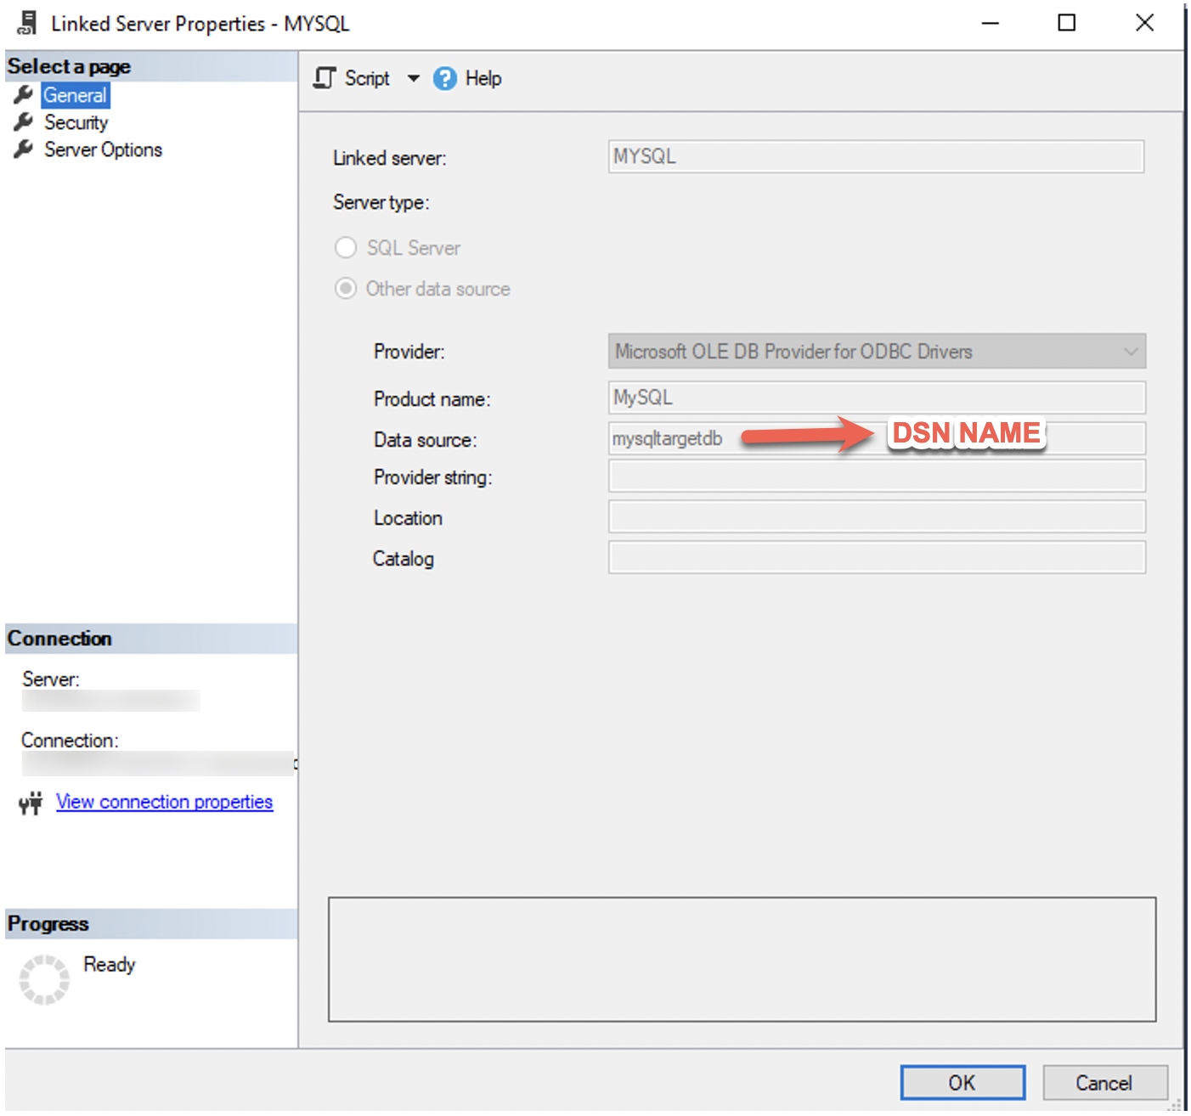Open the Security page
The image size is (1191, 1116).
click(x=76, y=122)
